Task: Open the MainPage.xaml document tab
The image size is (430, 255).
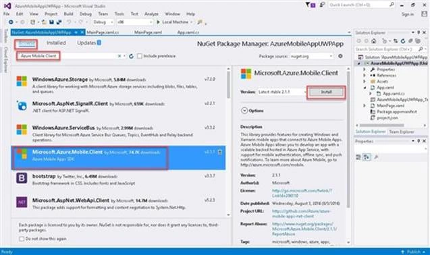Action: pos(148,32)
